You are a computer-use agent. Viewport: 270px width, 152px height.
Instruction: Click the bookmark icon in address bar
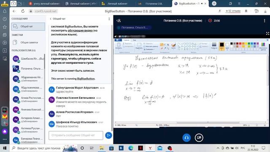click(246, 11)
